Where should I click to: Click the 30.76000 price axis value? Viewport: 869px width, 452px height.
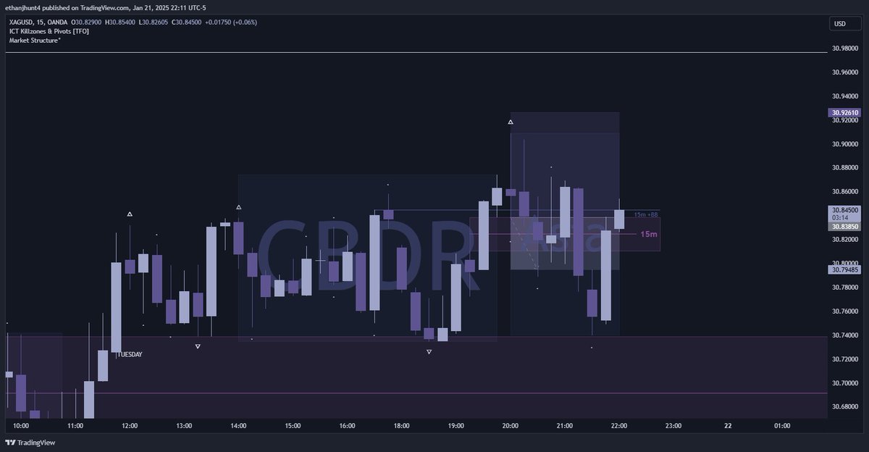845,311
